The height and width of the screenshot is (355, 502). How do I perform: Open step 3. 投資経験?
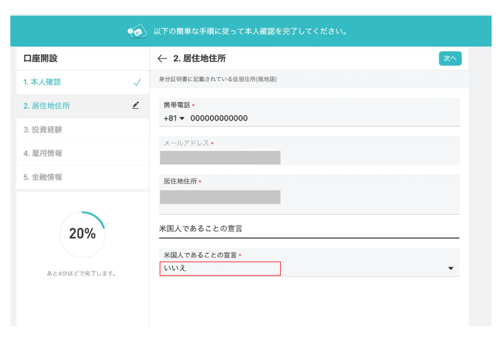(43, 129)
